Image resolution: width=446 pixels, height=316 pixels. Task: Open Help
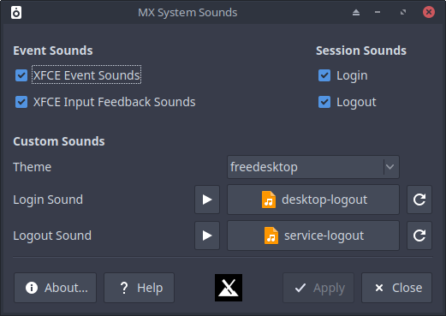[139, 288]
